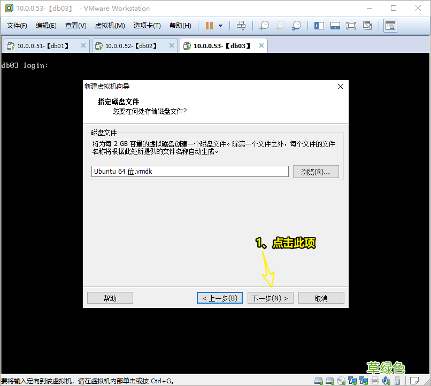Close the 新建虚拟机向导 dialog
Viewport: 431px width, 386px height.
(341, 87)
